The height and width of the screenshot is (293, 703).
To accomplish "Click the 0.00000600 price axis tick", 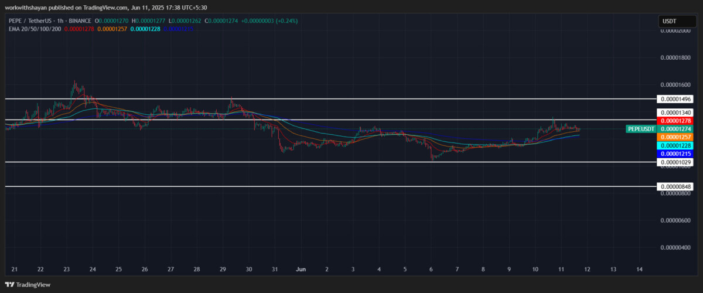I will click(675, 220).
